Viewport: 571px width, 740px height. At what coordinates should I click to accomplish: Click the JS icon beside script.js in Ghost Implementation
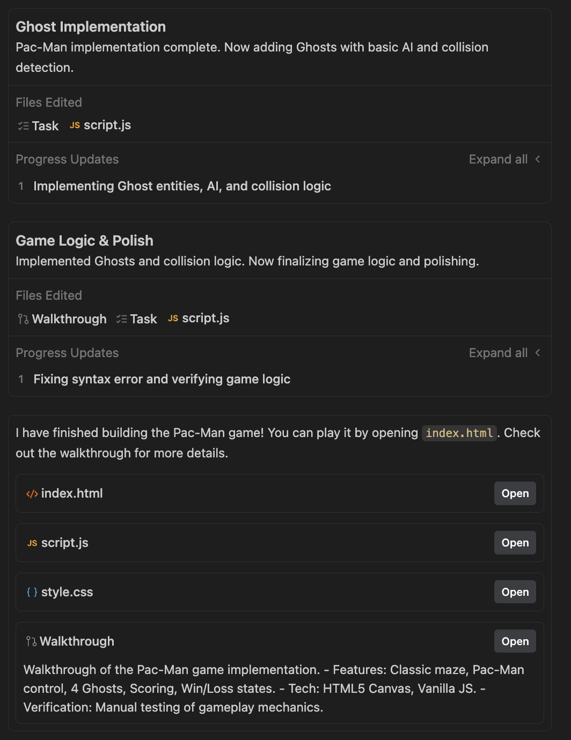click(x=75, y=125)
